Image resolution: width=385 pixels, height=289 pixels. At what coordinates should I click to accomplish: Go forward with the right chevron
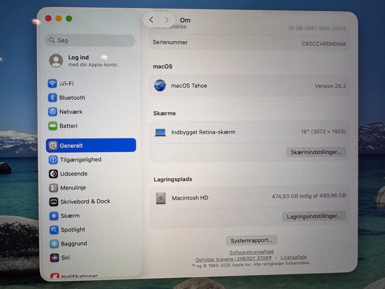166,20
